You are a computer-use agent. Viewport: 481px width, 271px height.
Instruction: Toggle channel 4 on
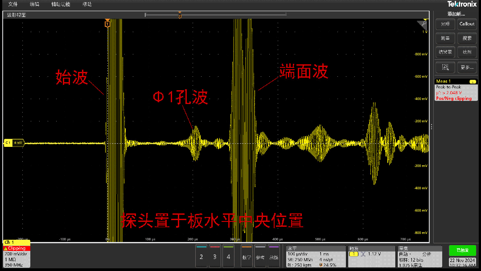click(x=228, y=257)
